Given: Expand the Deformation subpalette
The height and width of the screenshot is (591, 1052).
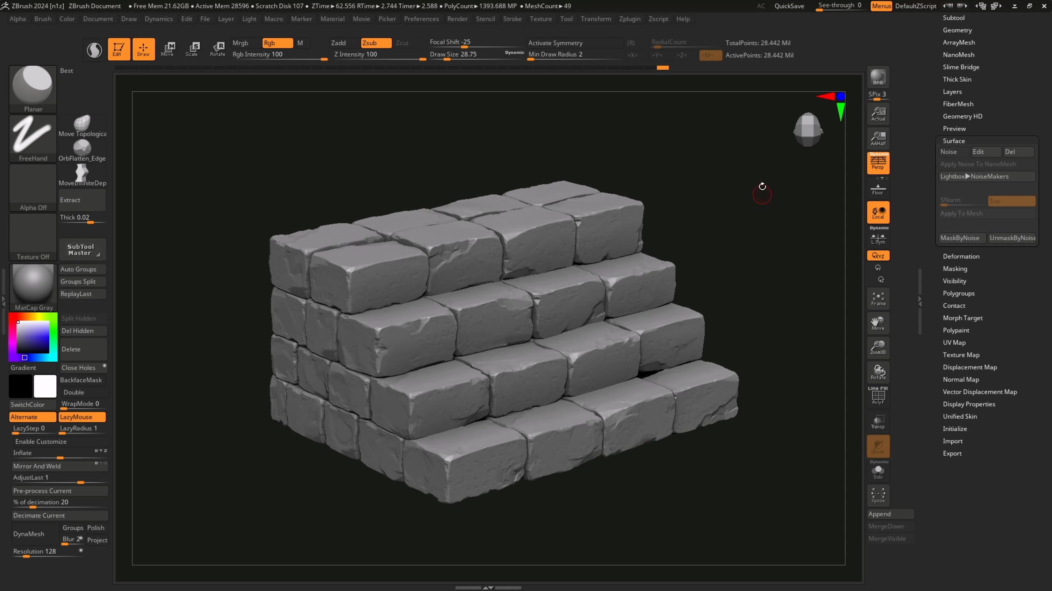Looking at the screenshot, I should coord(961,256).
